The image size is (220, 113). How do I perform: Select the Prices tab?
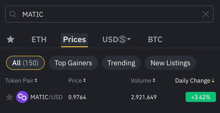(x=75, y=40)
